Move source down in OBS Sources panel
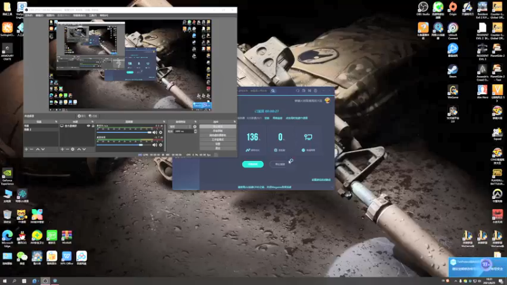 [x=84, y=149]
